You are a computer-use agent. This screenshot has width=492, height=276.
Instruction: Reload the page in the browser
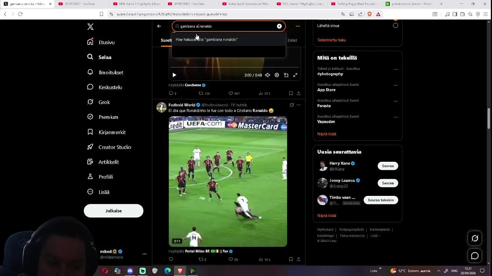20,14
